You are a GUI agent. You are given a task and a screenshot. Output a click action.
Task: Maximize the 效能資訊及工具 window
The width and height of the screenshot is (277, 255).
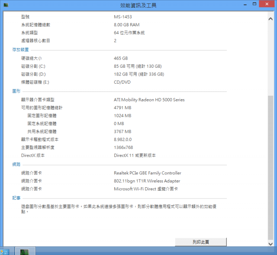254,4
